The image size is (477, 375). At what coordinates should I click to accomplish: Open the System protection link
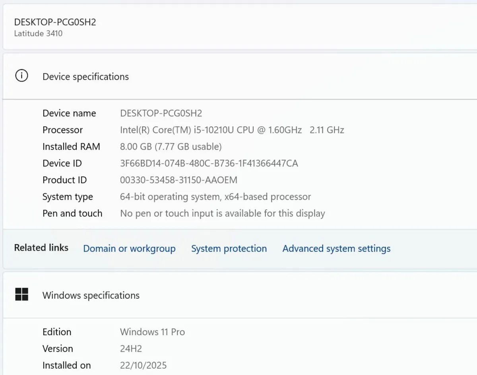pos(229,249)
